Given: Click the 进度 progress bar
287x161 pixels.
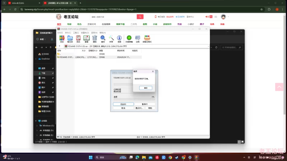Looking at the screenshot, I should (134, 99).
